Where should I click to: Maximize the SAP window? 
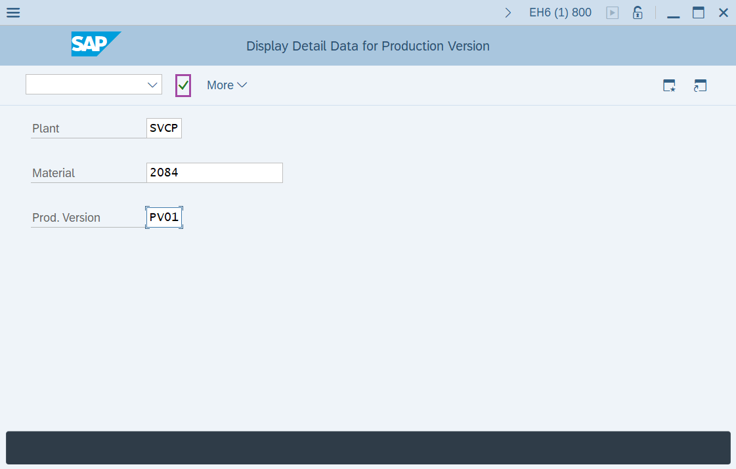(x=698, y=12)
